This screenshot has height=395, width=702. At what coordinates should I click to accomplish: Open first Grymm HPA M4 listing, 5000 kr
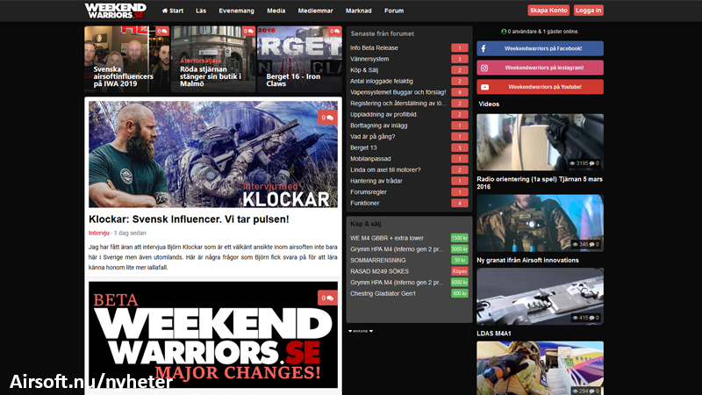pos(397,249)
